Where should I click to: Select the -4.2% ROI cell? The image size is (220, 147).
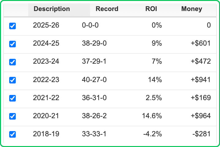(x=152, y=134)
